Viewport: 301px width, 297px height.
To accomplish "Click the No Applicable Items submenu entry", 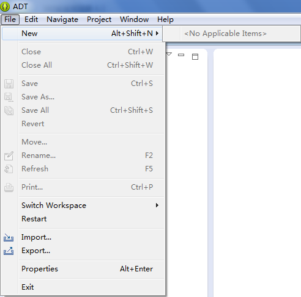I will (231, 34).
